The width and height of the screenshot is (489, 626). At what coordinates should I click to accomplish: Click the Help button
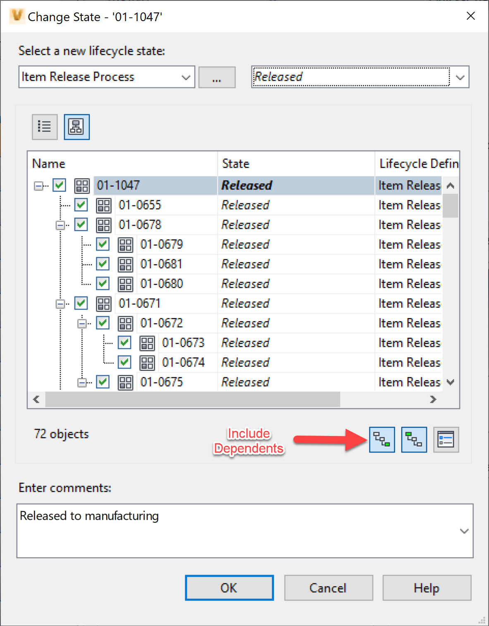[x=427, y=587]
